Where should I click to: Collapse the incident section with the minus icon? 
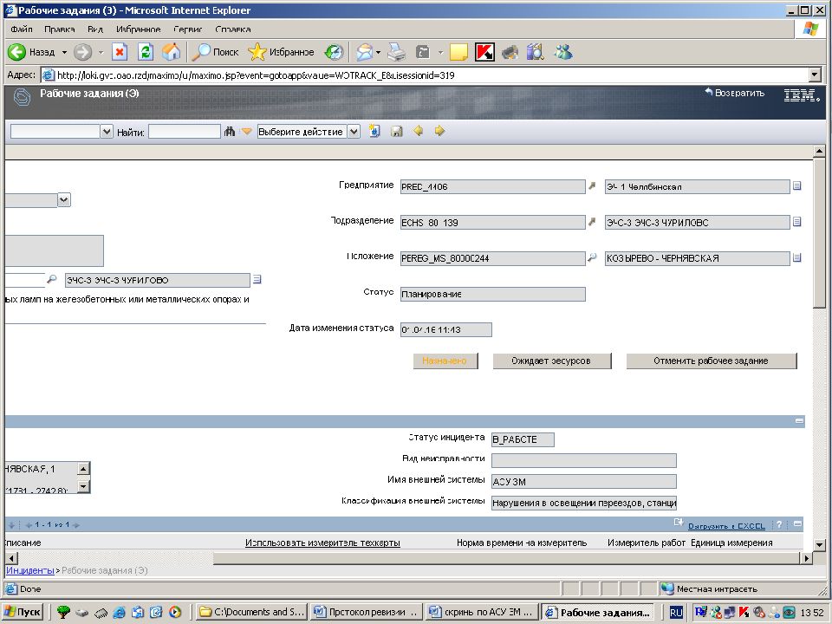[799, 421]
